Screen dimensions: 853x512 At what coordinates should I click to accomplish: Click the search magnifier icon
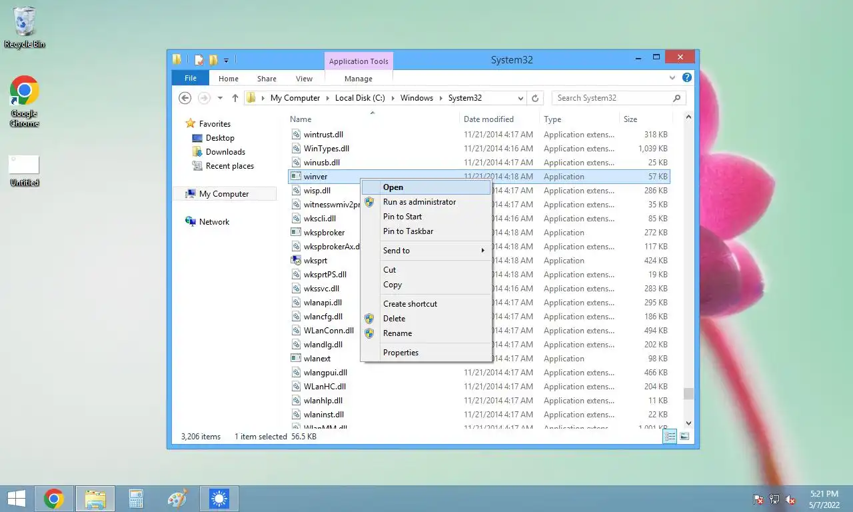click(677, 98)
